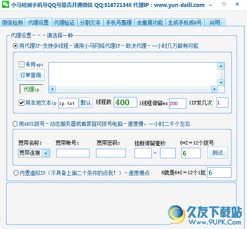Click the 代理ip button
The width and height of the screenshot is (247, 229).
pos(31,89)
